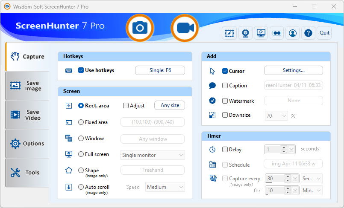The height and width of the screenshot is (208, 344).
Task: Open the Delay seconds value dropdown arrow
Action: point(291,150)
